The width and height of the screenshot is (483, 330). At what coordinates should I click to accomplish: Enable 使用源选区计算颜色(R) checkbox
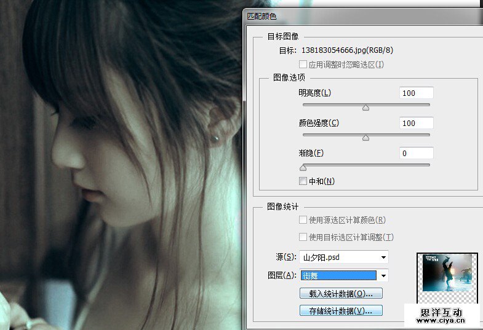tap(303, 220)
